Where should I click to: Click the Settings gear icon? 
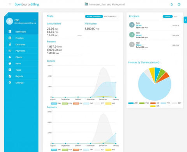[x=10, y=83]
